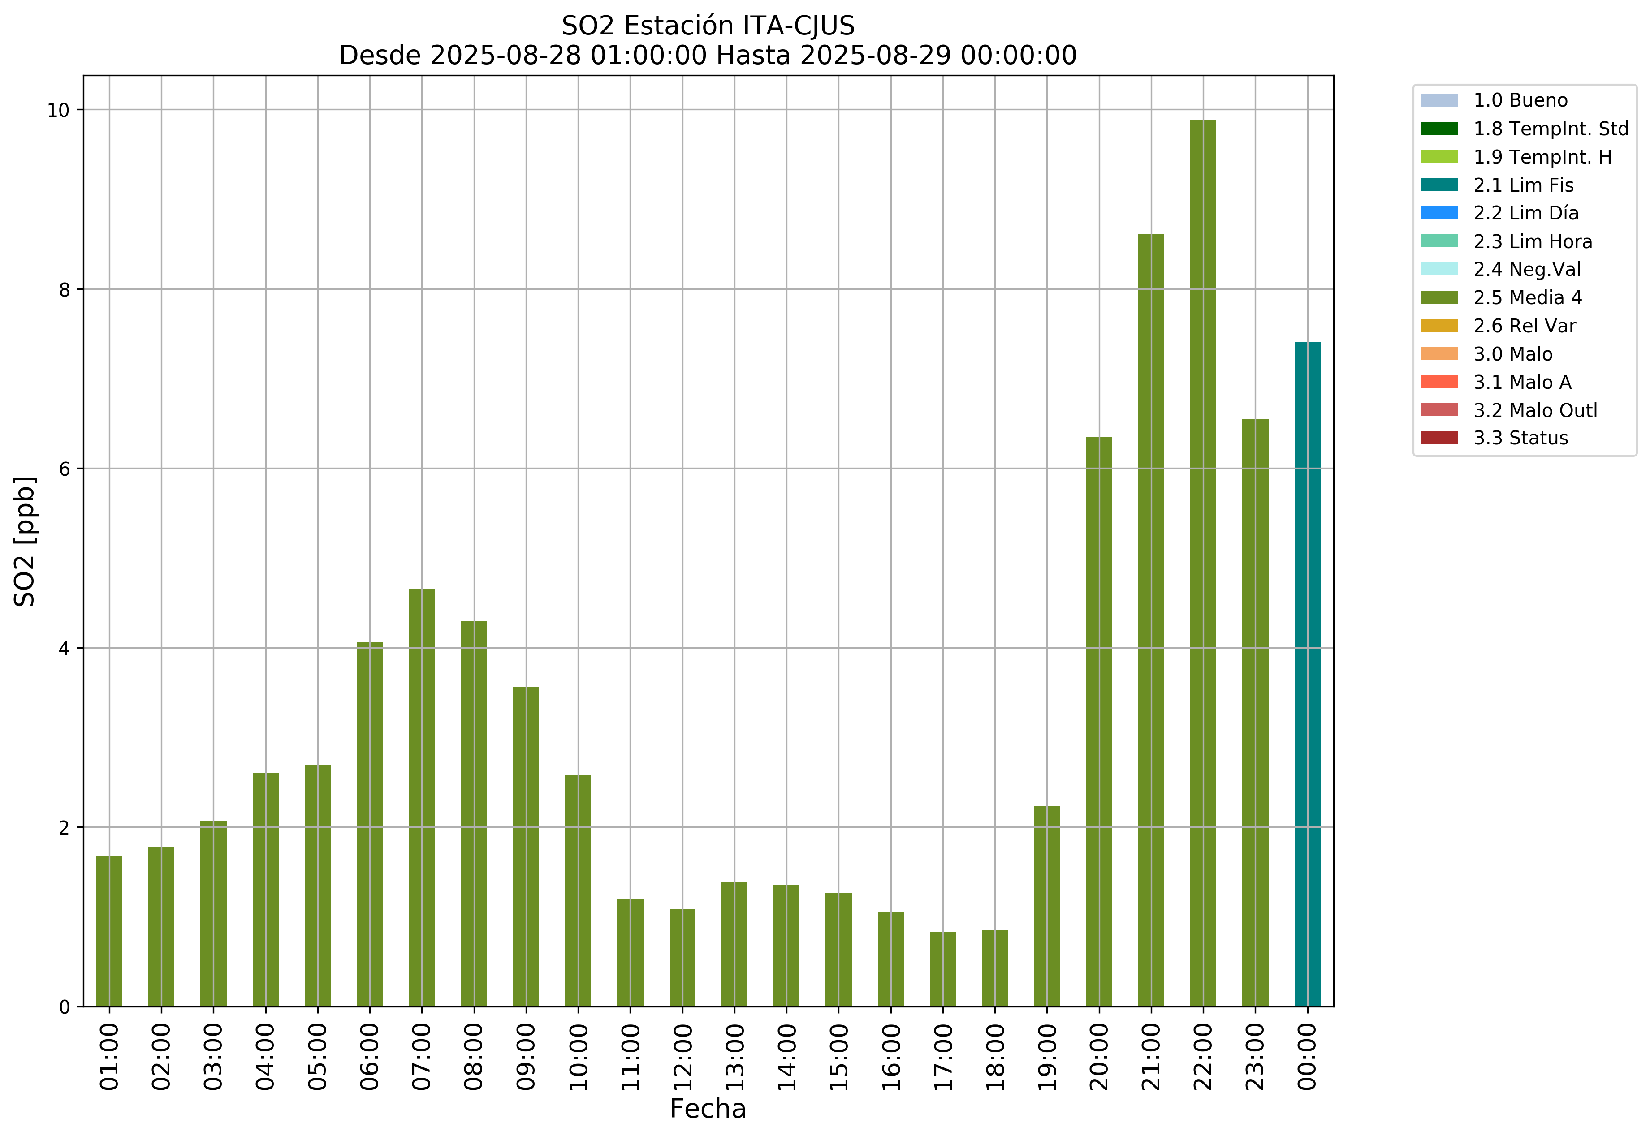Screen dimensions: 1650x1136
Task: Click the 01:00 x-axis tick label
Action: (x=109, y=1057)
